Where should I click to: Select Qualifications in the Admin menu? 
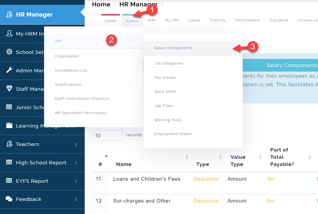(x=94, y=84)
